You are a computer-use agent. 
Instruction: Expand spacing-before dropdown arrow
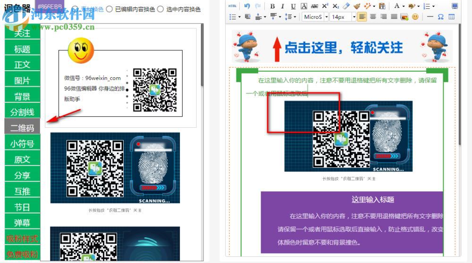265,17
